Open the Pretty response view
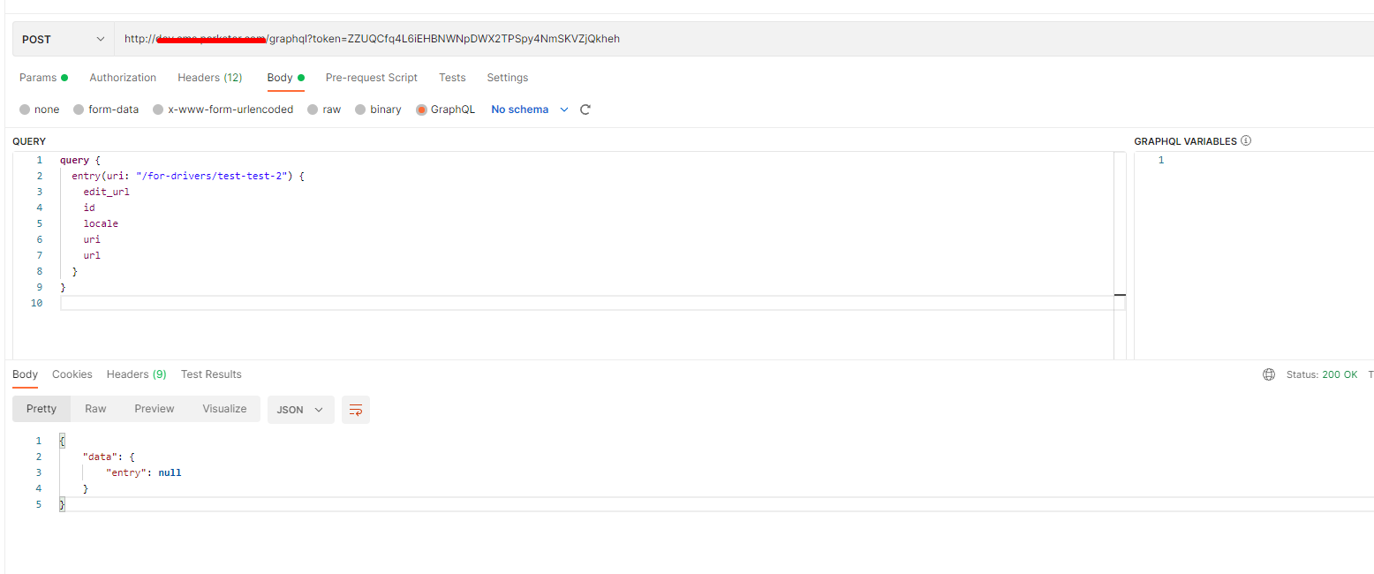The image size is (1374, 574). (x=41, y=408)
